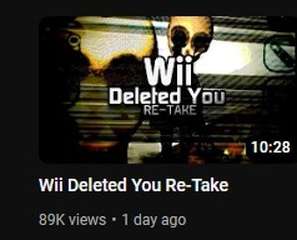Click the green rounded icon in thumbnail corner
The height and width of the screenshot is (240, 297).
click(x=280, y=54)
